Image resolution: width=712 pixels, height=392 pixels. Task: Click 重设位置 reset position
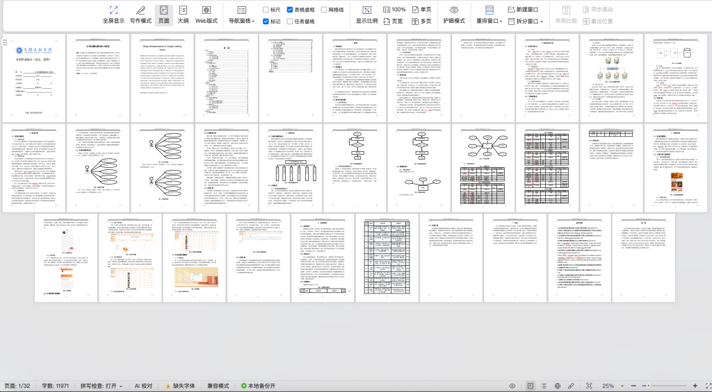(x=597, y=22)
